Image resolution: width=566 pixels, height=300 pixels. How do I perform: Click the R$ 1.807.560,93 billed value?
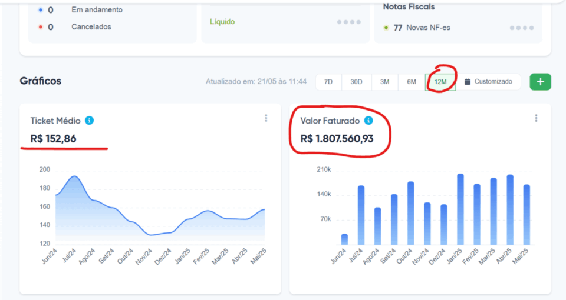[337, 139]
